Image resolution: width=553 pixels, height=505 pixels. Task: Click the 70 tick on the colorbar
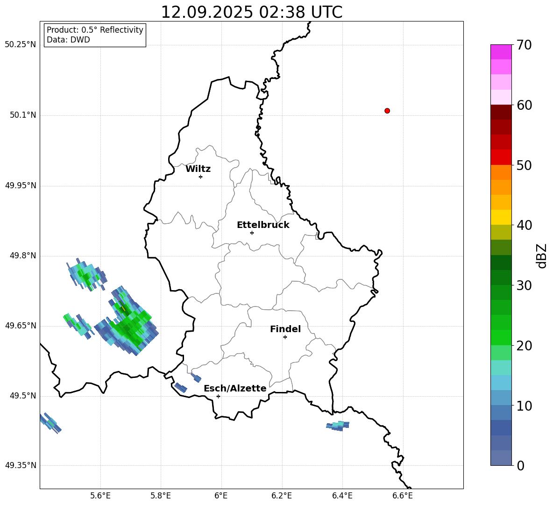(524, 45)
